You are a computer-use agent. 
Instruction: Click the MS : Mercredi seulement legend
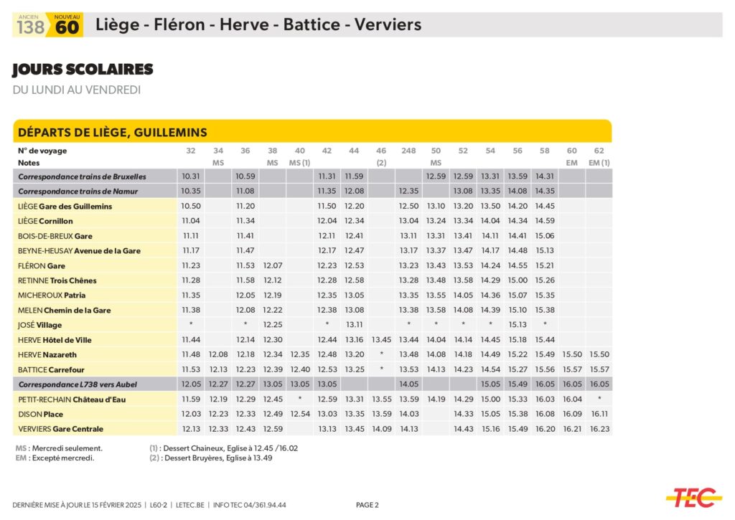(x=59, y=448)
